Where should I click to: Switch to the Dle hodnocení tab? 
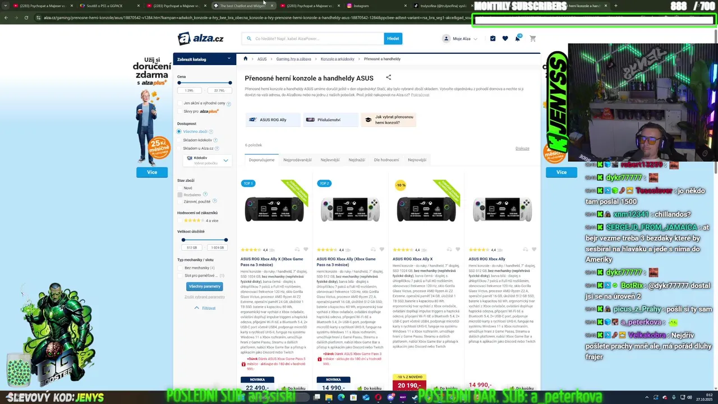[x=386, y=160]
